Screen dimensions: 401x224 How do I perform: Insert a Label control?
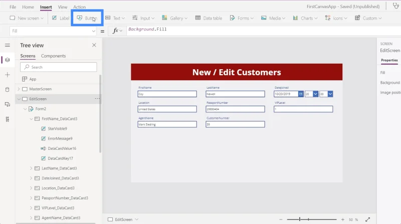(x=61, y=18)
